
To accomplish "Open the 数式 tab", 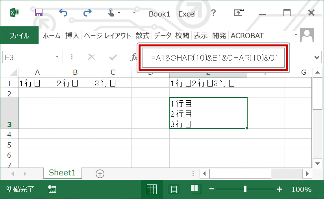I will point(143,35).
